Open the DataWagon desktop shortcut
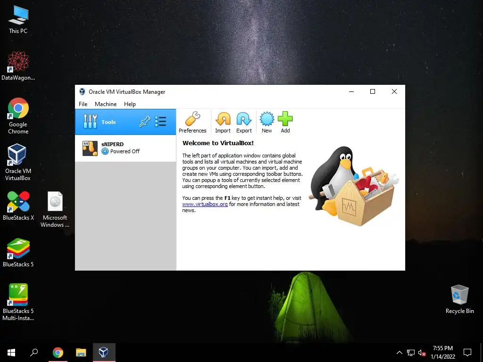Image resolution: width=483 pixels, height=362 pixels. point(18,66)
